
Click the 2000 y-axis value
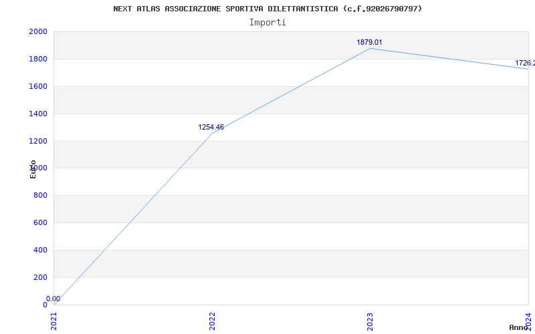click(x=38, y=31)
